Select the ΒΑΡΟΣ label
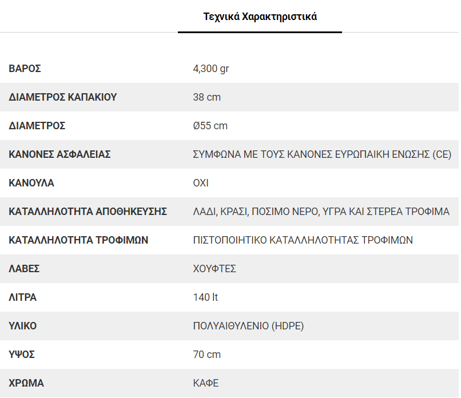 tap(25, 69)
